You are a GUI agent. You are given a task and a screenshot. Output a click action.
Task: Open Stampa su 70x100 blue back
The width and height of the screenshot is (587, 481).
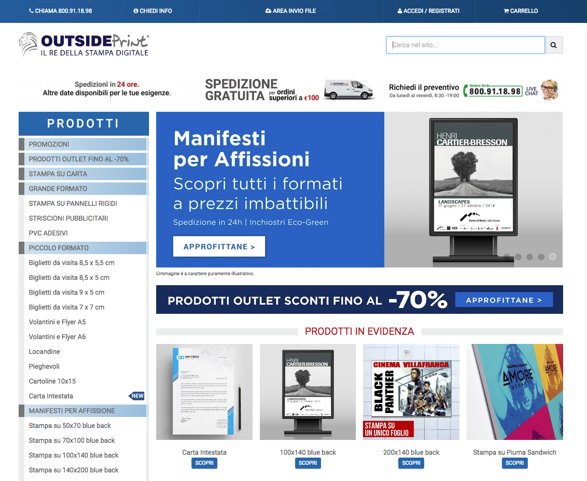point(72,440)
